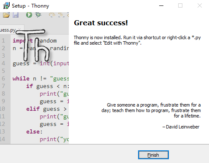Click the Setup - Thonny title text
This screenshot has height=163, width=209.
30,6
